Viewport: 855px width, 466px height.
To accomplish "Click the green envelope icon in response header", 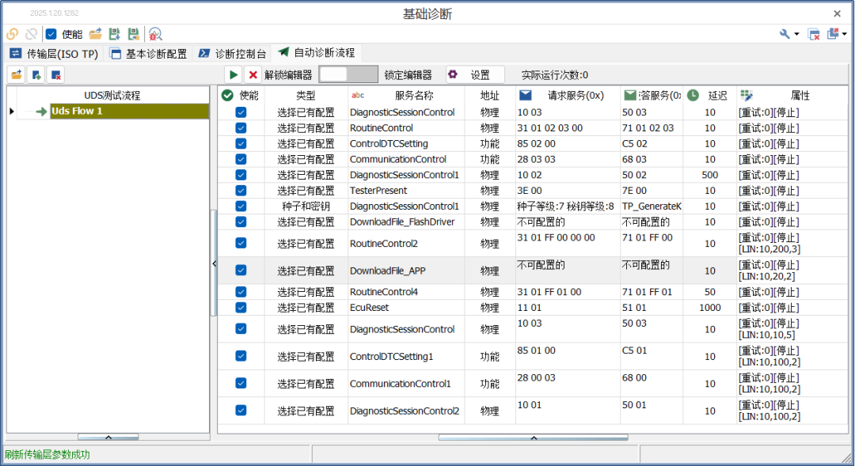I will [x=630, y=96].
